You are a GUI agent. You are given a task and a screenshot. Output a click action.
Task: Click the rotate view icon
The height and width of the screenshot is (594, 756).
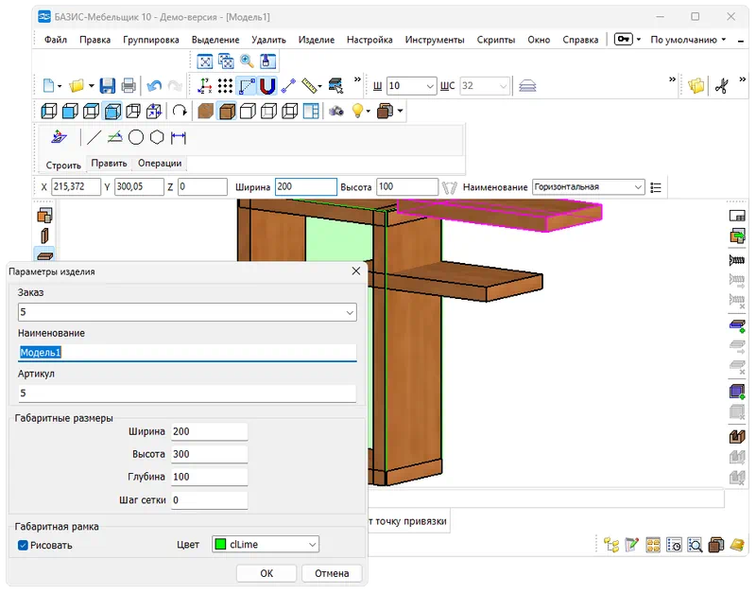pyautogui.click(x=180, y=112)
